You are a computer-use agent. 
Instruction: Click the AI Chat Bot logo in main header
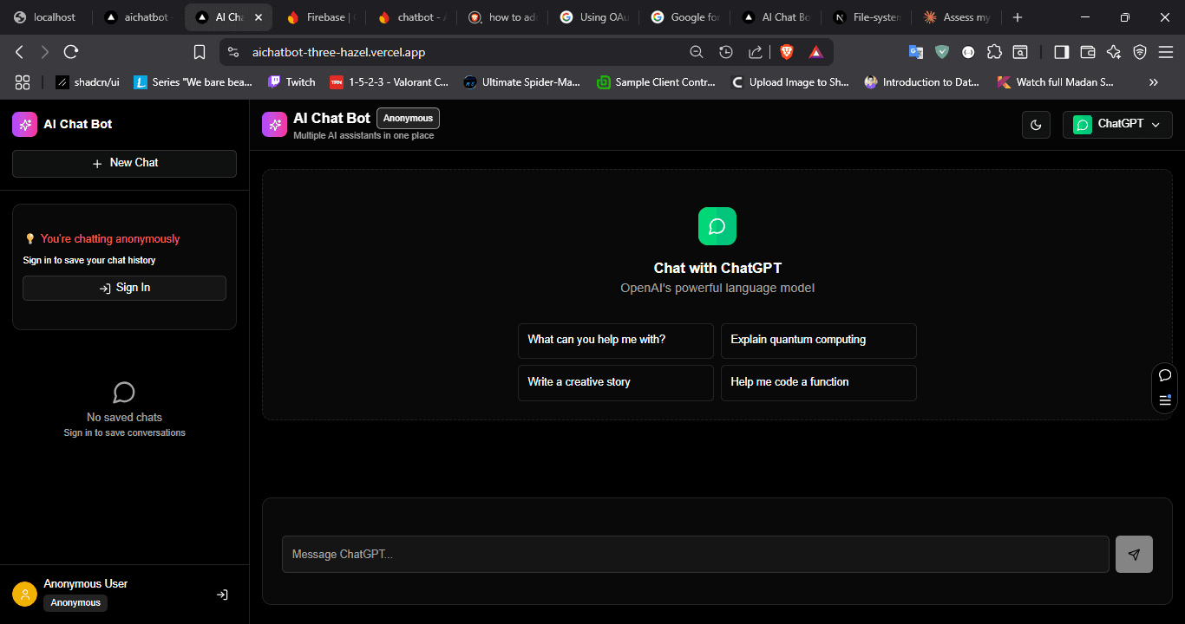click(274, 125)
